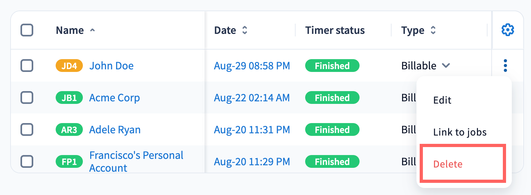This screenshot has height=195, width=531.
Task: Sort the Date column with its arrows
Action: tap(245, 30)
